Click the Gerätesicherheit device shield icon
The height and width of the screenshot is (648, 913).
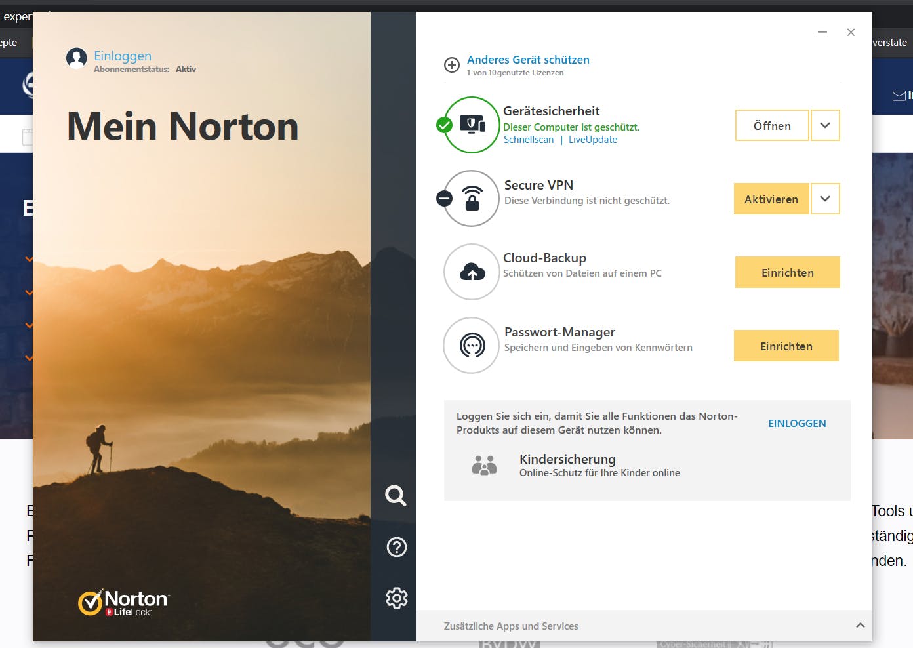470,125
